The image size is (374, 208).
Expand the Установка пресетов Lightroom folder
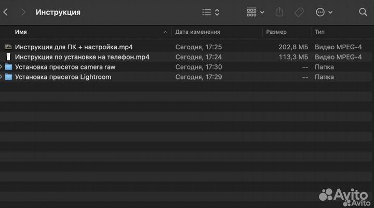2,77
